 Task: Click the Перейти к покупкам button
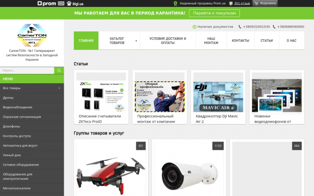pos(214,13)
